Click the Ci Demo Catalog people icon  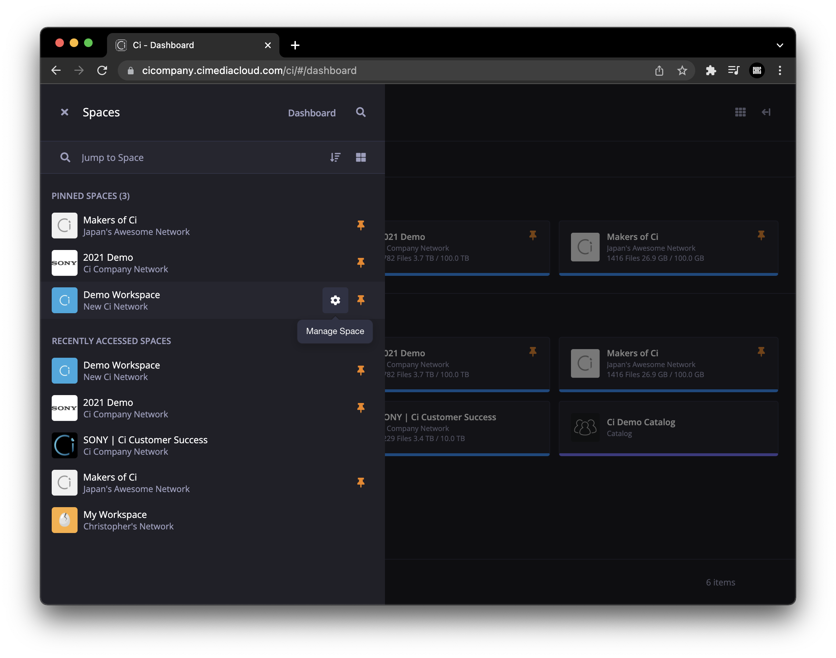tap(585, 427)
